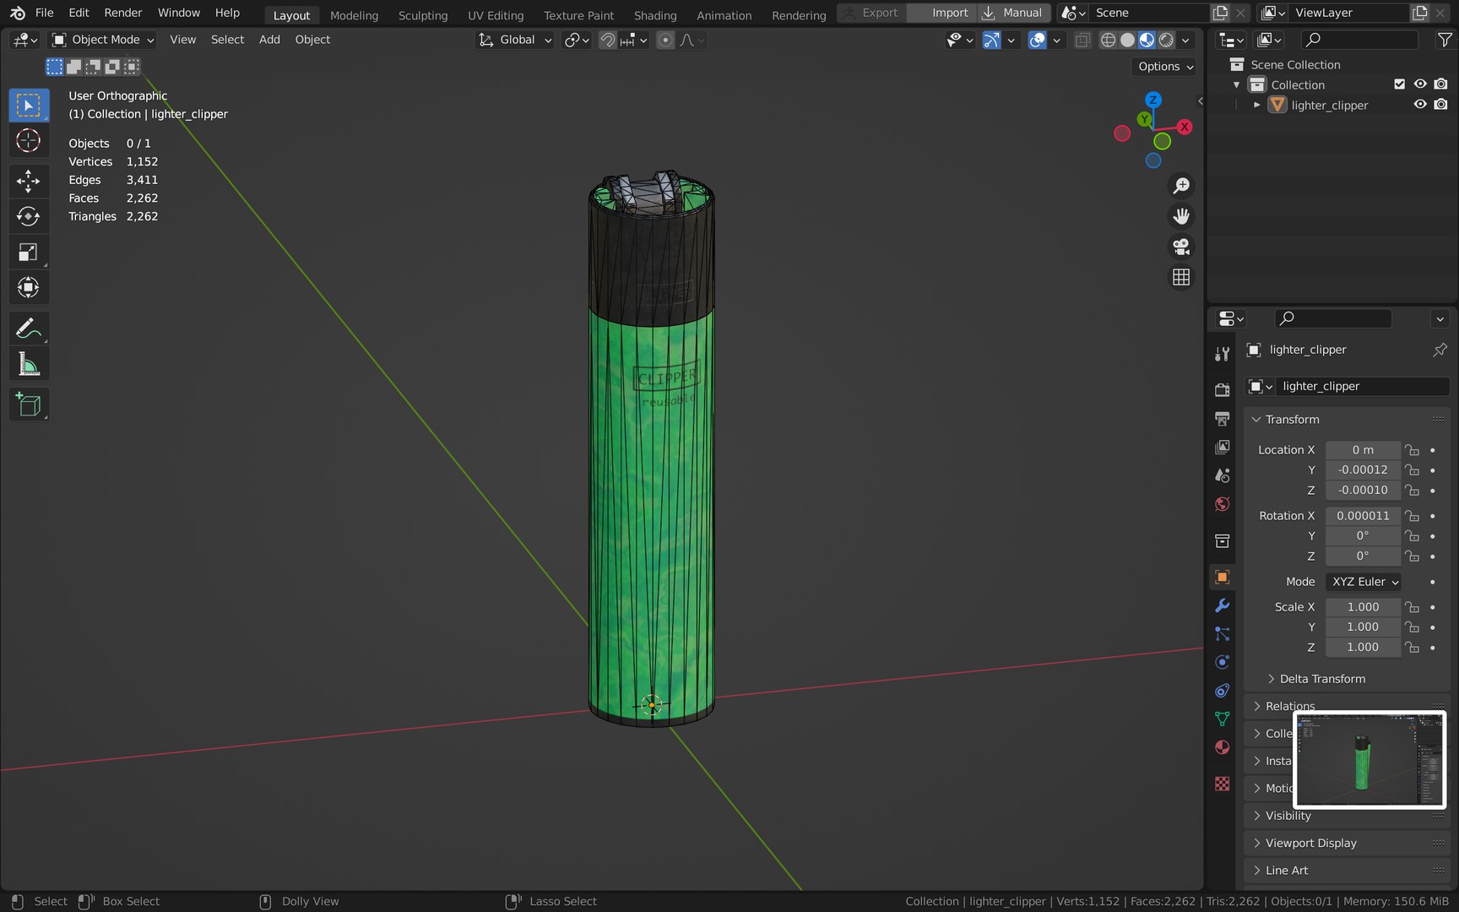
Task: Hide Collection in viewport with eye
Action: [1420, 84]
